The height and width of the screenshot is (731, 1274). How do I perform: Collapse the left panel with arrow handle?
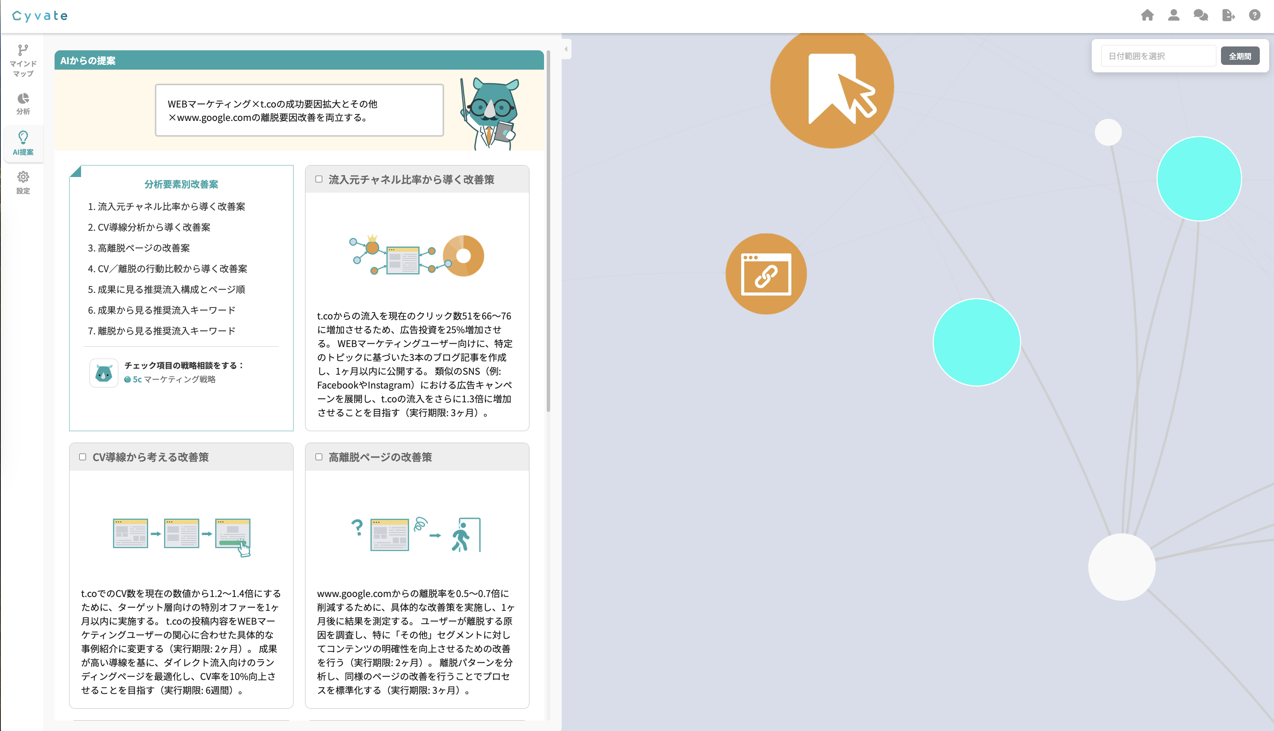point(566,49)
